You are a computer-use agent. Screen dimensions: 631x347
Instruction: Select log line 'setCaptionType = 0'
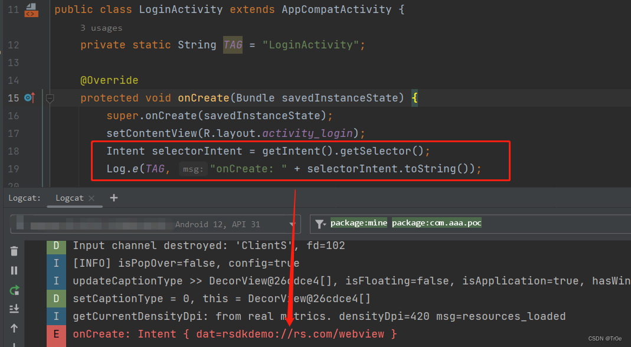click(x=222, y=299)
